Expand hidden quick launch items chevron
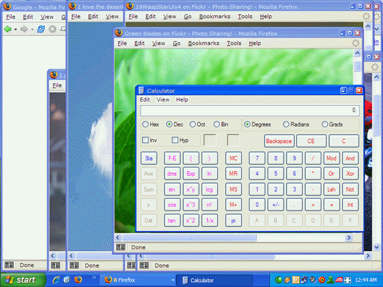Screen dimensions: 383x287 [94, 277]
